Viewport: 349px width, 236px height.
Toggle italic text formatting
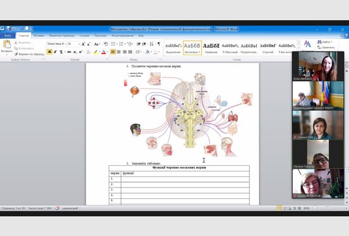pos(56,52)
